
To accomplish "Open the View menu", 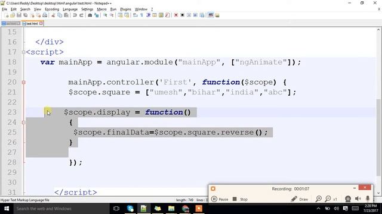I will pos(37,10).
